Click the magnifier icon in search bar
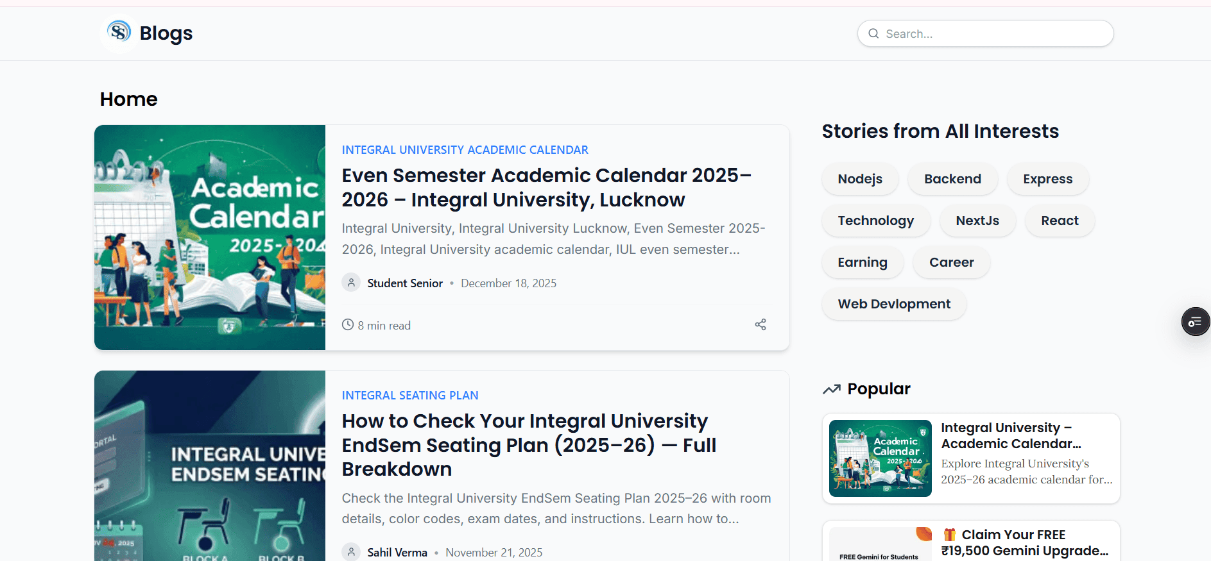This screenshot has width=1211, height=561. (873, 33)
